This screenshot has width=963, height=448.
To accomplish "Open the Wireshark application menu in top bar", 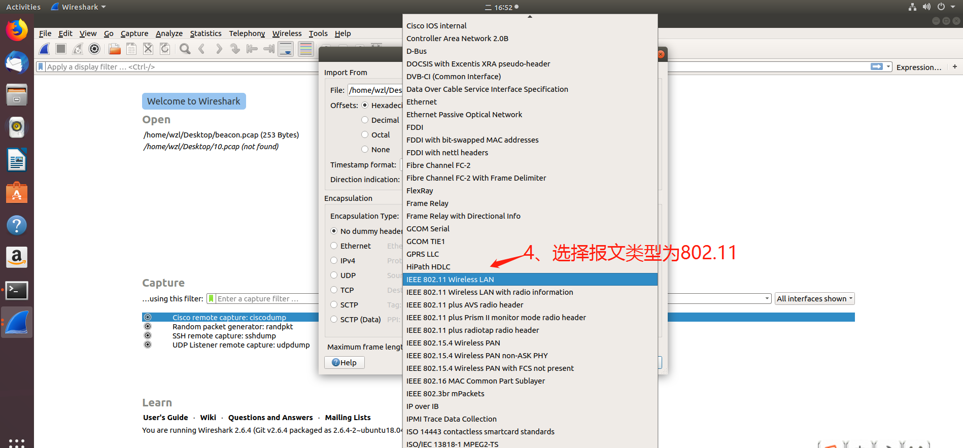I will coord(79,7).
